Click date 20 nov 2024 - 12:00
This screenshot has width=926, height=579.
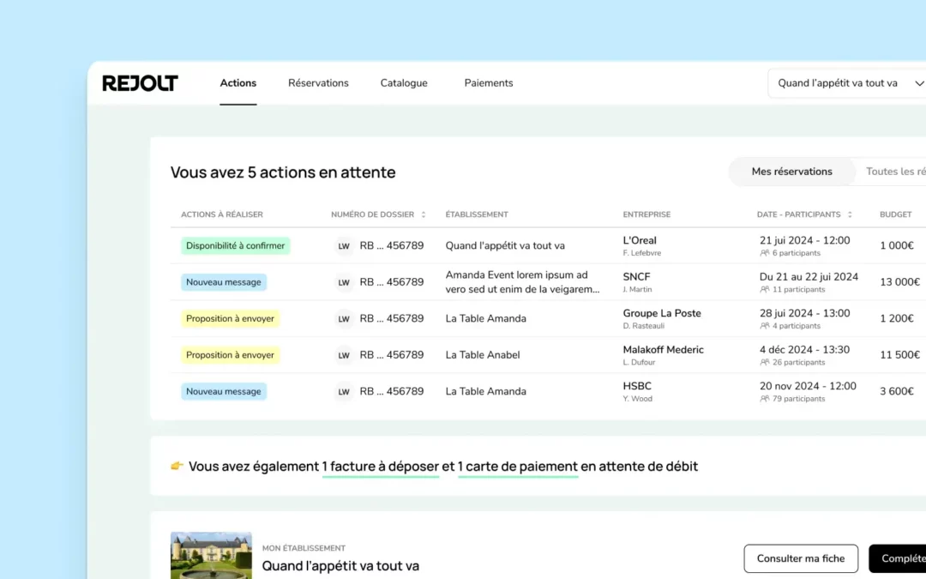pos(808,386)
